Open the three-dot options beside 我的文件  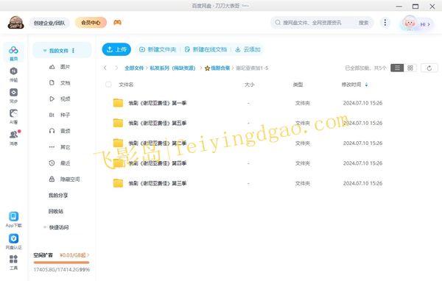click(73, 51)
